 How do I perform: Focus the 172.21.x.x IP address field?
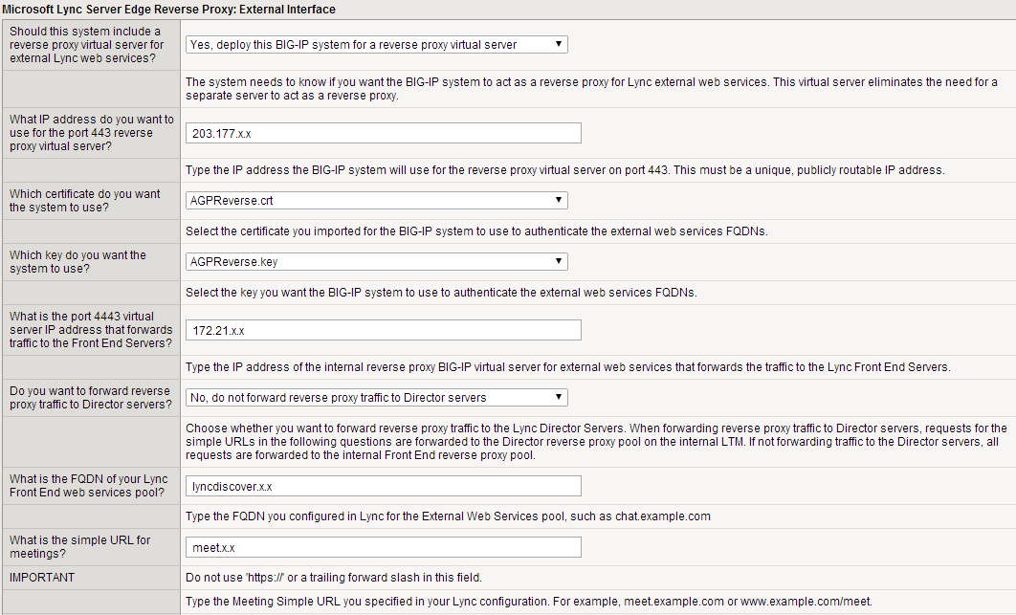(383, 330)
